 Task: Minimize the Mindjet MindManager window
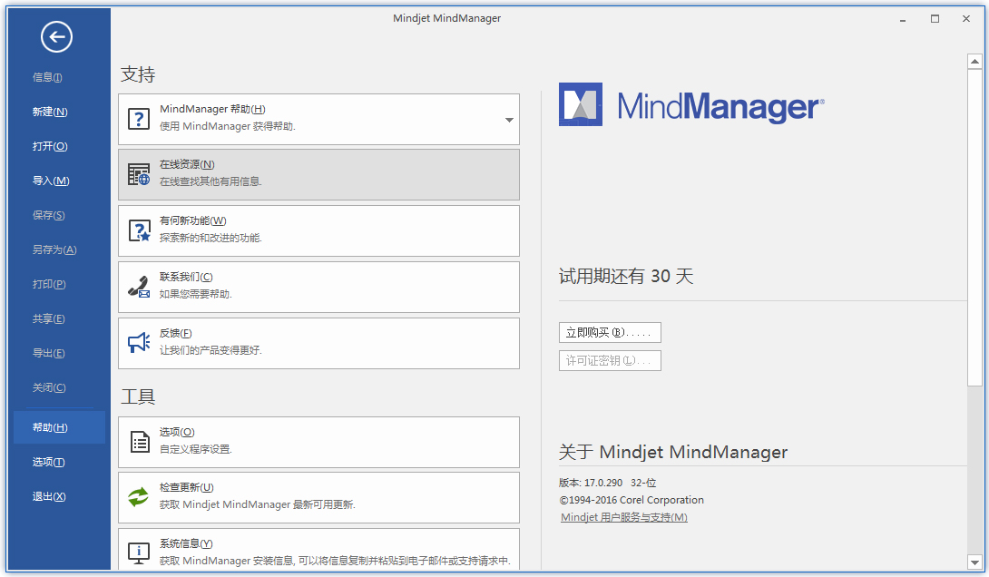(903, 19)
